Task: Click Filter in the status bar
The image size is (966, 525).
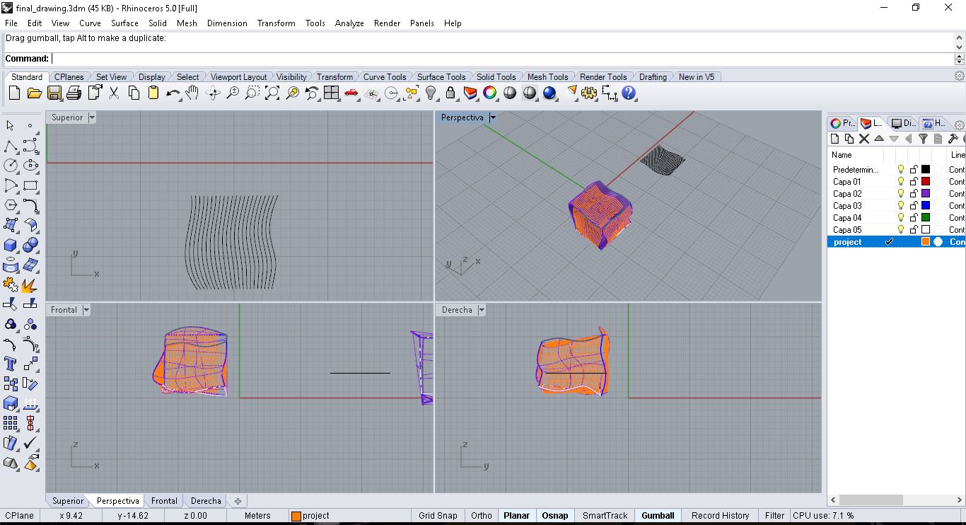Action: tap(774, 515)
